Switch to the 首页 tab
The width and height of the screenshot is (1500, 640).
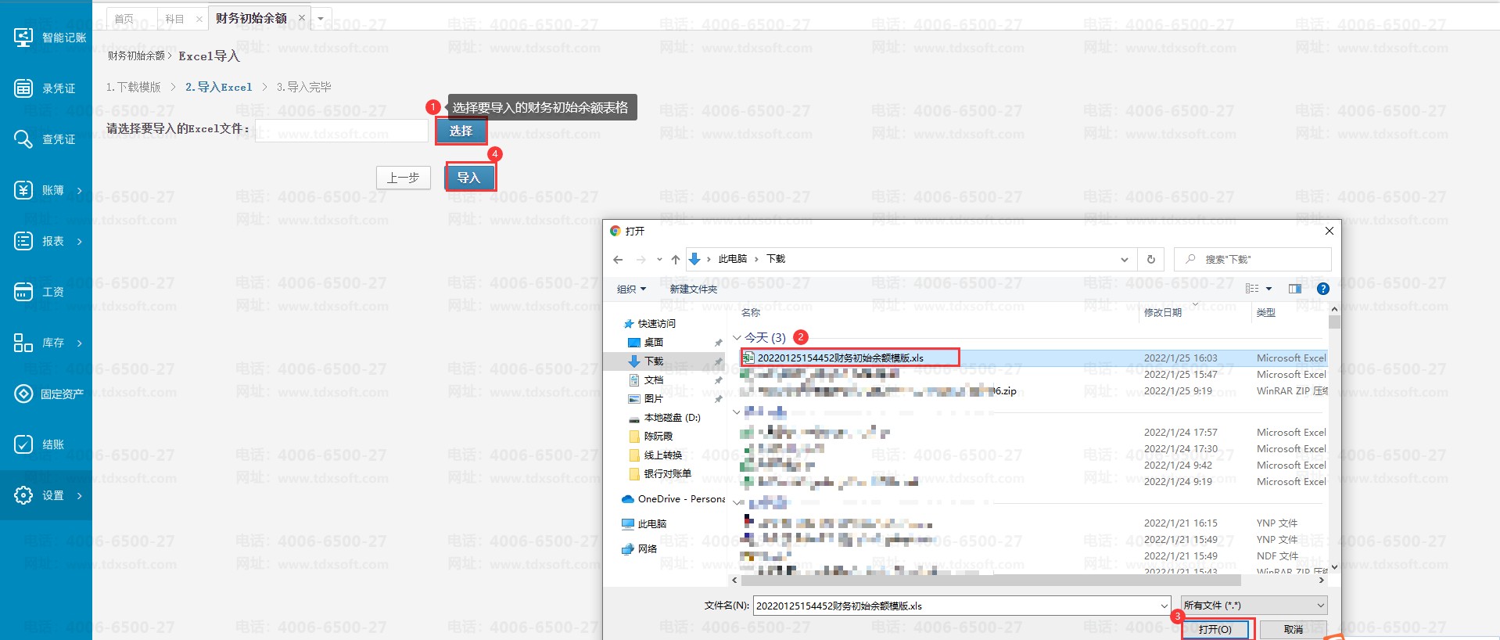(x=124, y=19)
